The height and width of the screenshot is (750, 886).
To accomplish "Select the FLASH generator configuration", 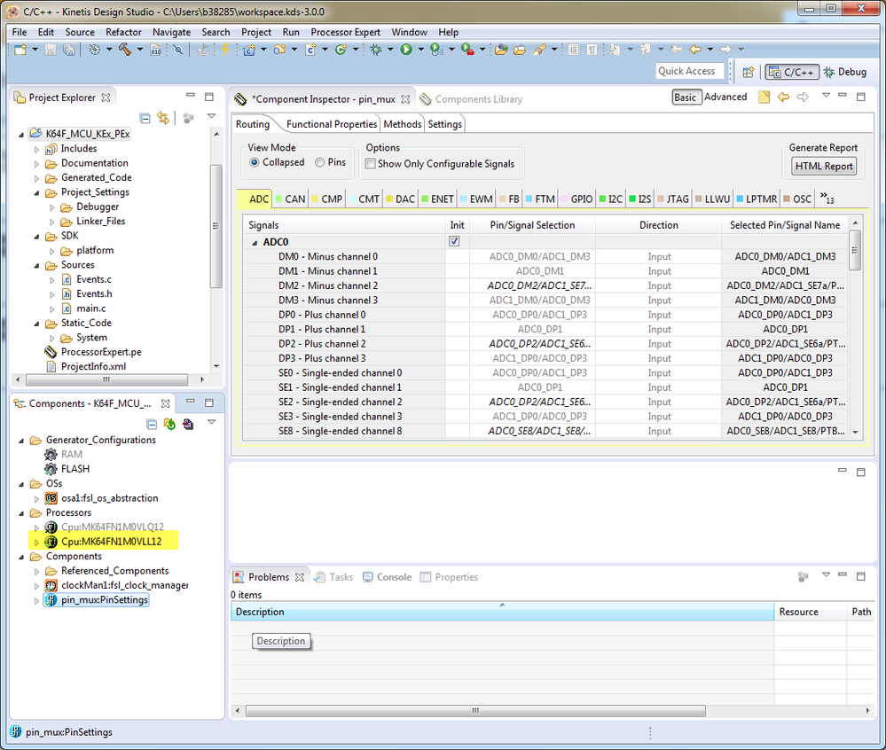I will click(74, 469).
